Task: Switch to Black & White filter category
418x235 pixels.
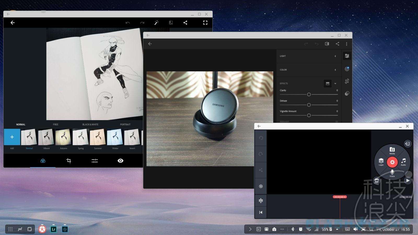Action: coord(90,125)
